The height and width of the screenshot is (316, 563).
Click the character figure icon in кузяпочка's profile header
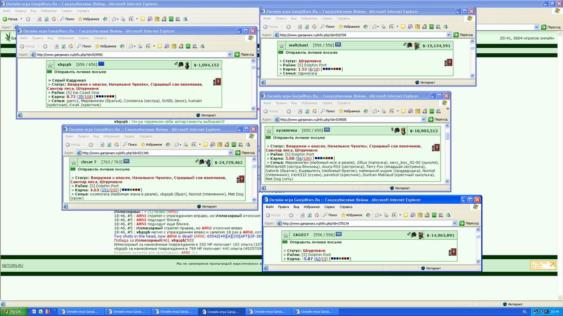pyautogui.click(x=403, y=131)
